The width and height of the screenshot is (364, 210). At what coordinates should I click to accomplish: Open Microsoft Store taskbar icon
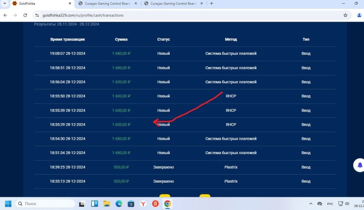coord(131,204)
